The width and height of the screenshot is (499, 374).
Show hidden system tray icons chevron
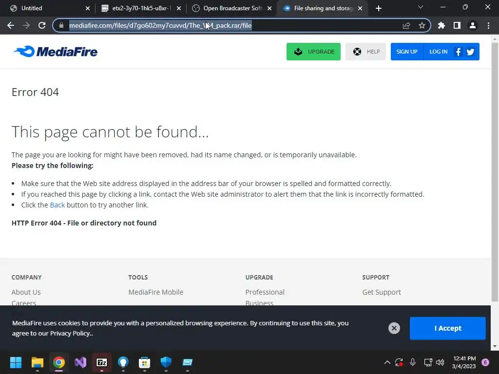(387, 362)
